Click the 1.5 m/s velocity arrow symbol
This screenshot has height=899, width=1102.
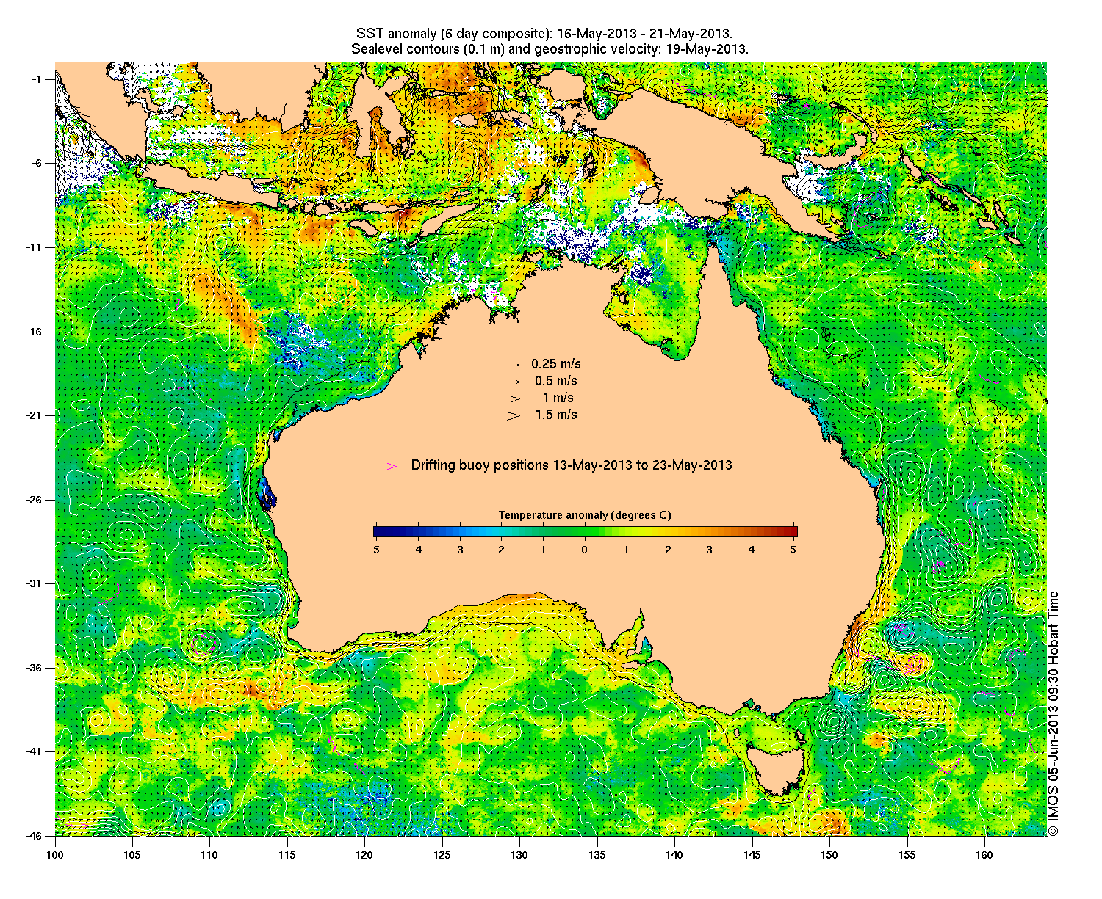point(514,415)
